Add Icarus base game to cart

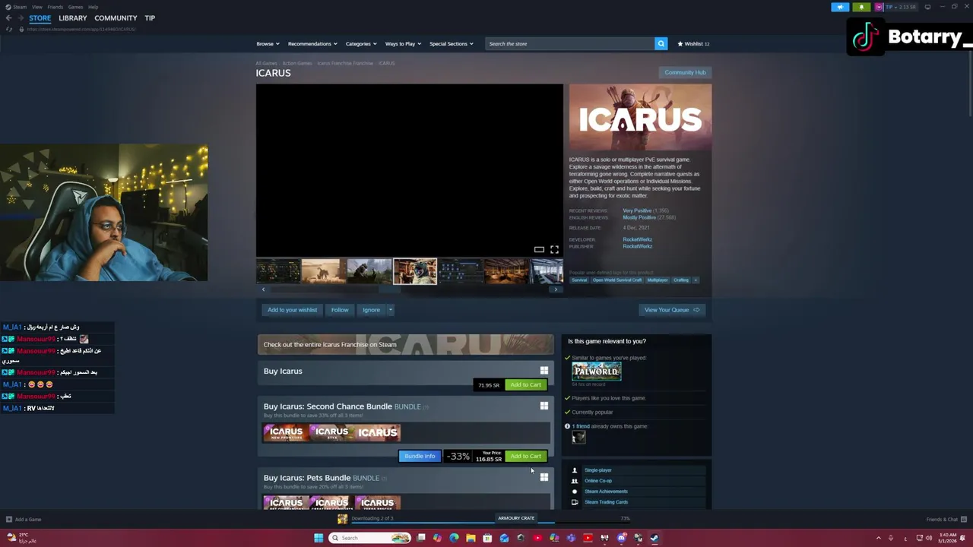pyautogui.click(x=525, y=384)
